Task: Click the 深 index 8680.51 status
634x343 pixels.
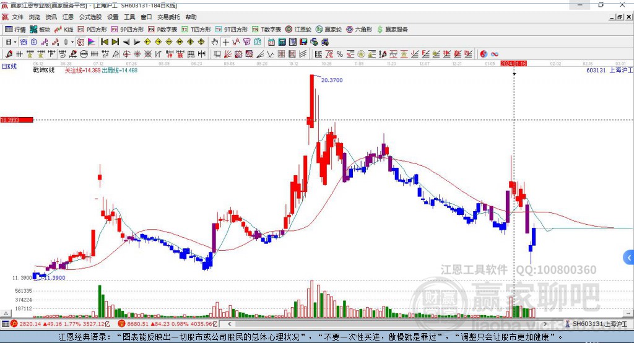Action: pos(168,324)
